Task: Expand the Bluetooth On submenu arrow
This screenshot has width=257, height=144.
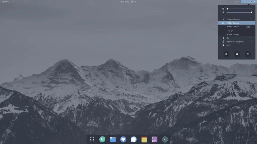Action: 251,38
